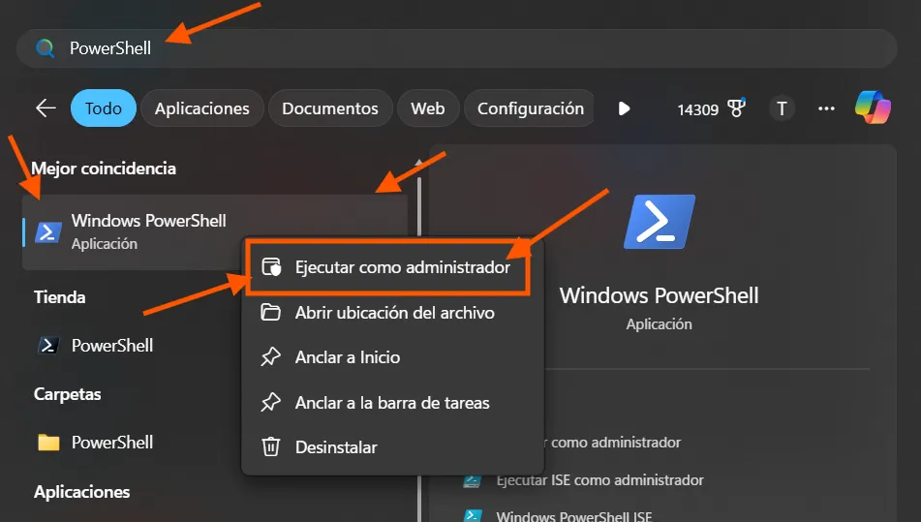
Task: Click the shield icon beside Ejecutar como administrador
Action: click(271, 267)
